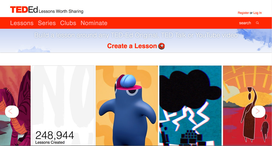272x146 pixels.
Task: Click the Log In link
Action: [x=257, y=13]
